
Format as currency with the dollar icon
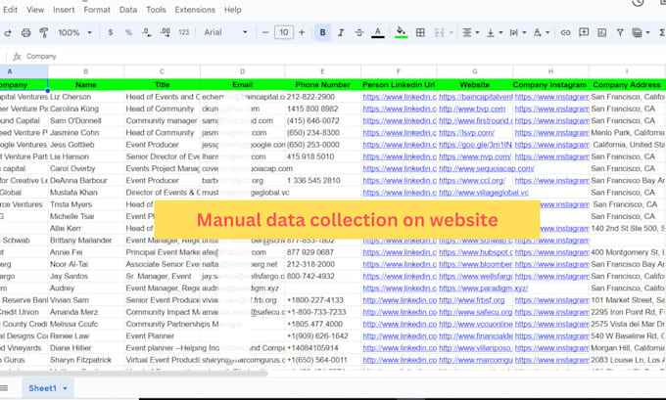coord(111,32)
